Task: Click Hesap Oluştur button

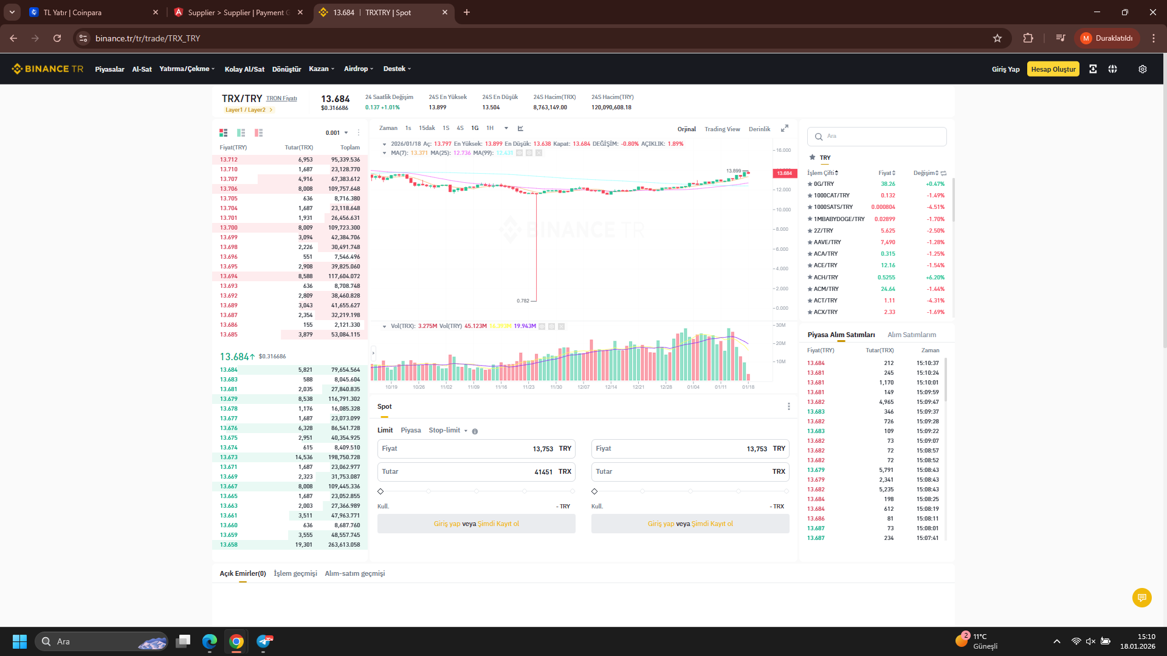Action: click(x=1053, y=69)
